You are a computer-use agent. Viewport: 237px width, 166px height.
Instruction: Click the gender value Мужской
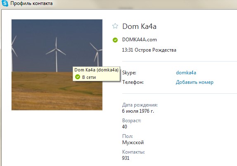133,142
